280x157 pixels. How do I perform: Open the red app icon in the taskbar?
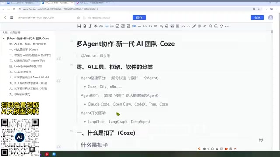pyautogui.click(x=47, y=154)
